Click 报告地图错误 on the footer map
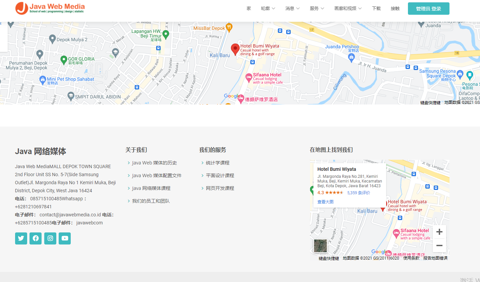Screen dimensions: 480x282 pyautogui.click(x=435, y=258)
